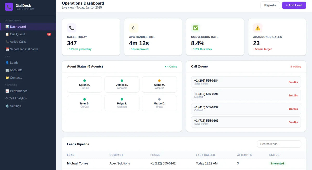
Task: Click the warning icon on Abandoned Calls card
Action: (x=258, y=28)
